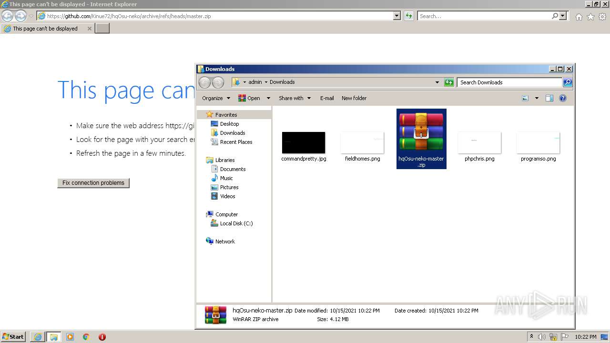Toggle the preview pane icon
Viewport: 610px width, 343px height.
click(549, 98)
